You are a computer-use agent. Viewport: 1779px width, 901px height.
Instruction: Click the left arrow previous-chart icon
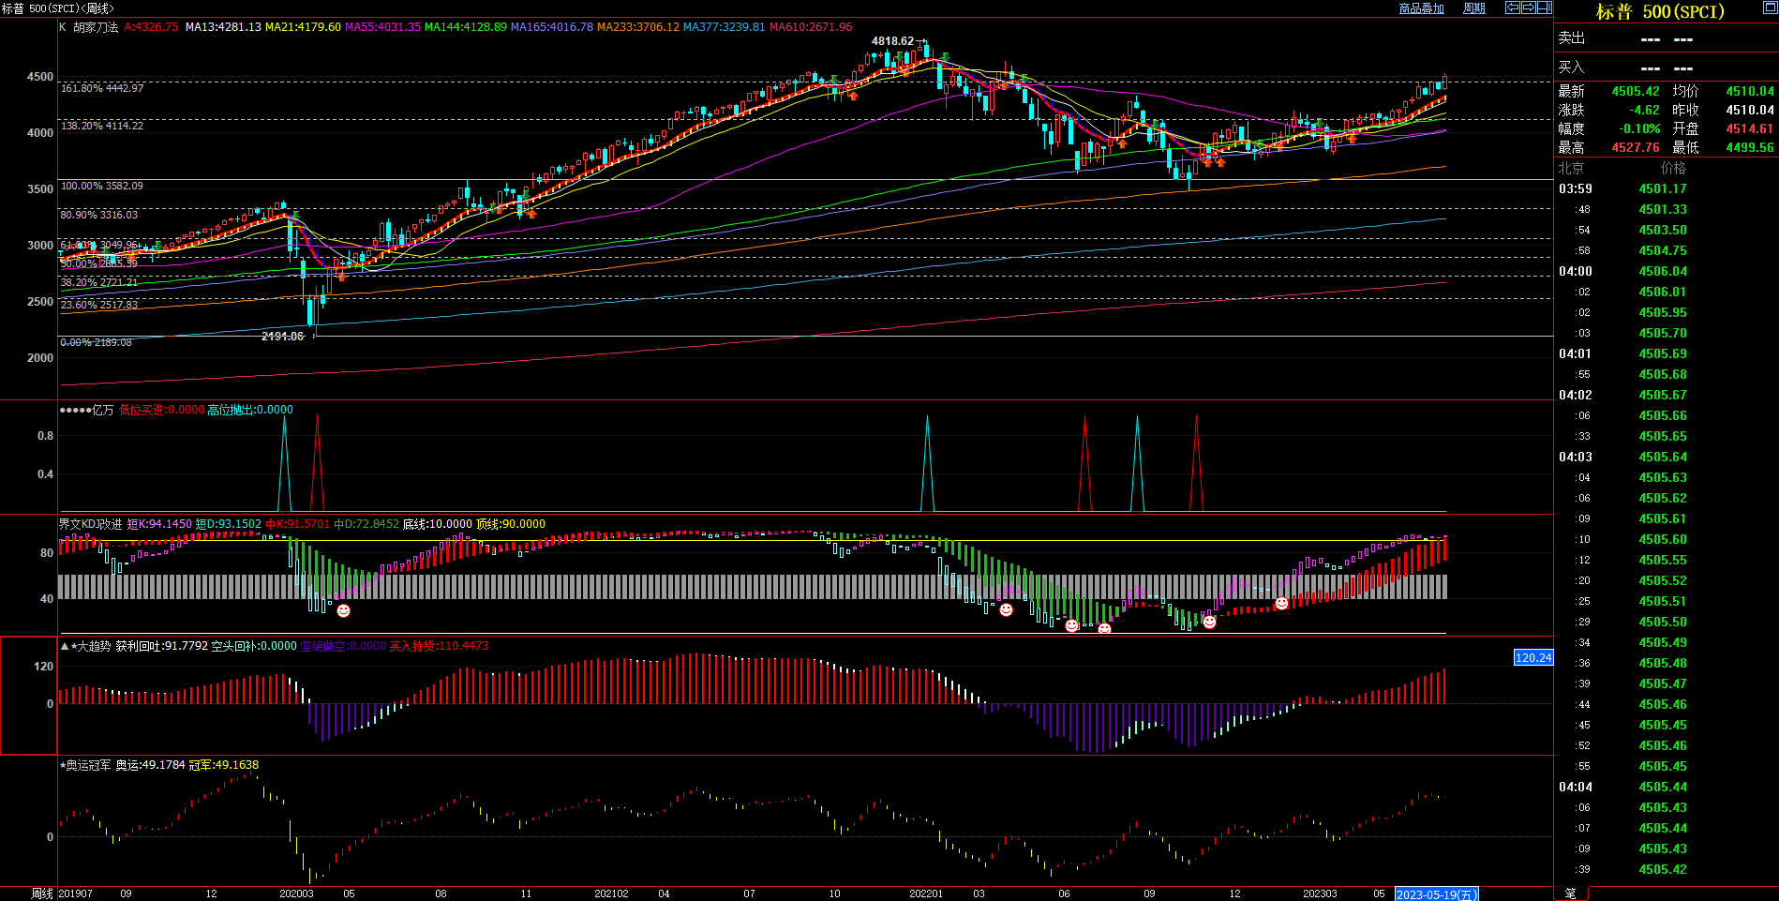pos(1513,8)
